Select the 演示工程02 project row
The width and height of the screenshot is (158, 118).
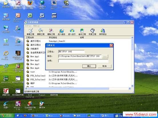pyautogui.click(x=35, y=45)
